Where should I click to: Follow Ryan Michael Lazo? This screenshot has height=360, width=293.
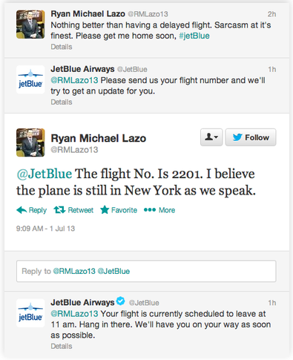251,137
